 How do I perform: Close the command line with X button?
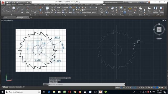point(45,85)
